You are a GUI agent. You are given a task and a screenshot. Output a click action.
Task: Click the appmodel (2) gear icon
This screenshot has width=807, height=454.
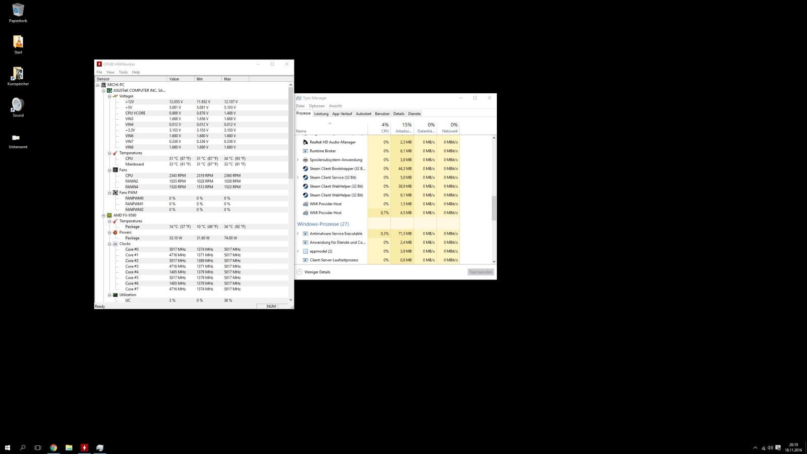point(305,251)
